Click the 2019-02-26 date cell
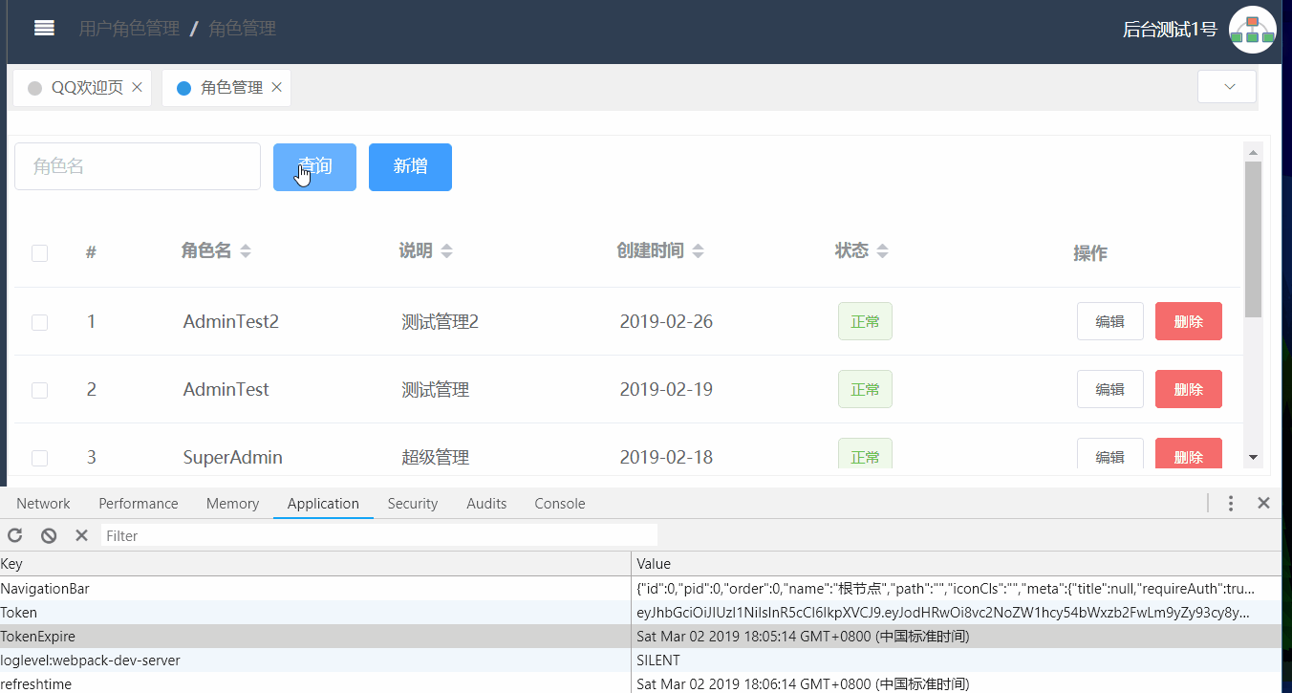 [666, 321]
